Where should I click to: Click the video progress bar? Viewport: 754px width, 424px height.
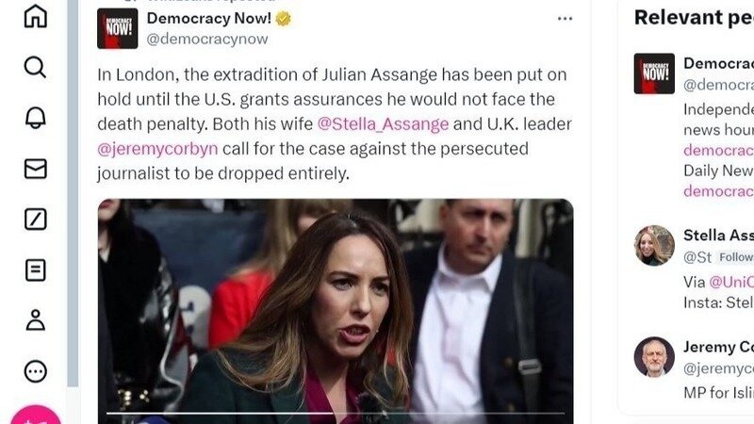point(336,413)
